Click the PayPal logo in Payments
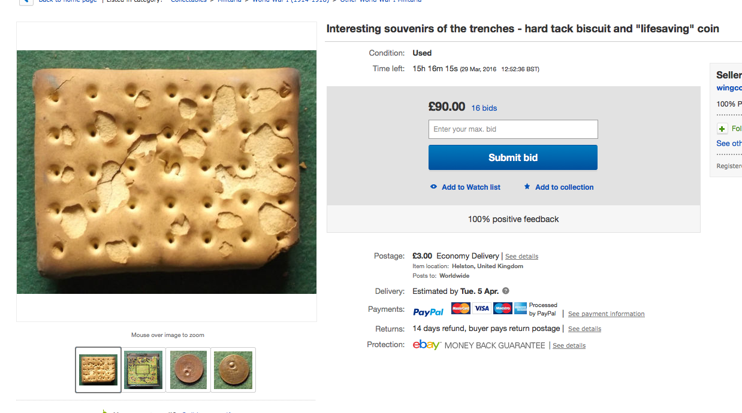This screenshot has width=742, height=413. (429, 312)
